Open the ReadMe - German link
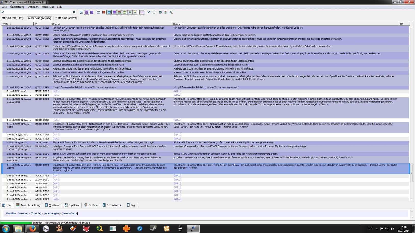 pyautogui.click(x=17, y=213)
